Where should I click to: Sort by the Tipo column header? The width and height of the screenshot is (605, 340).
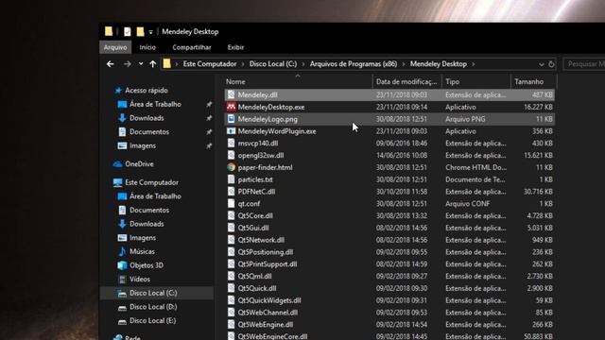pos(476,82)
